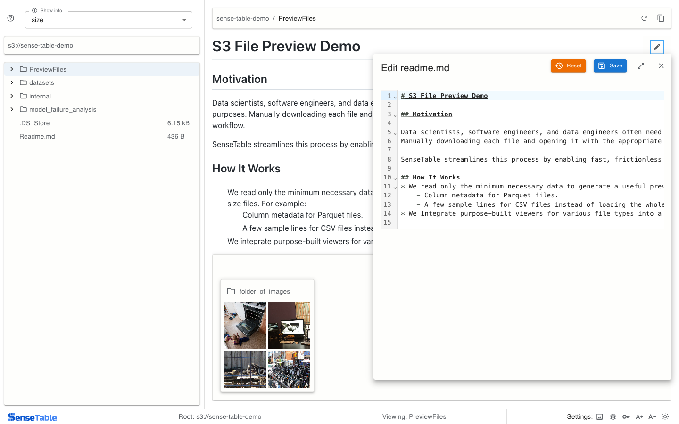The image size is (679, 424).
Task: Click the refresh icon in the path bar
Action: pyautogui.click(x=644, y=18)
